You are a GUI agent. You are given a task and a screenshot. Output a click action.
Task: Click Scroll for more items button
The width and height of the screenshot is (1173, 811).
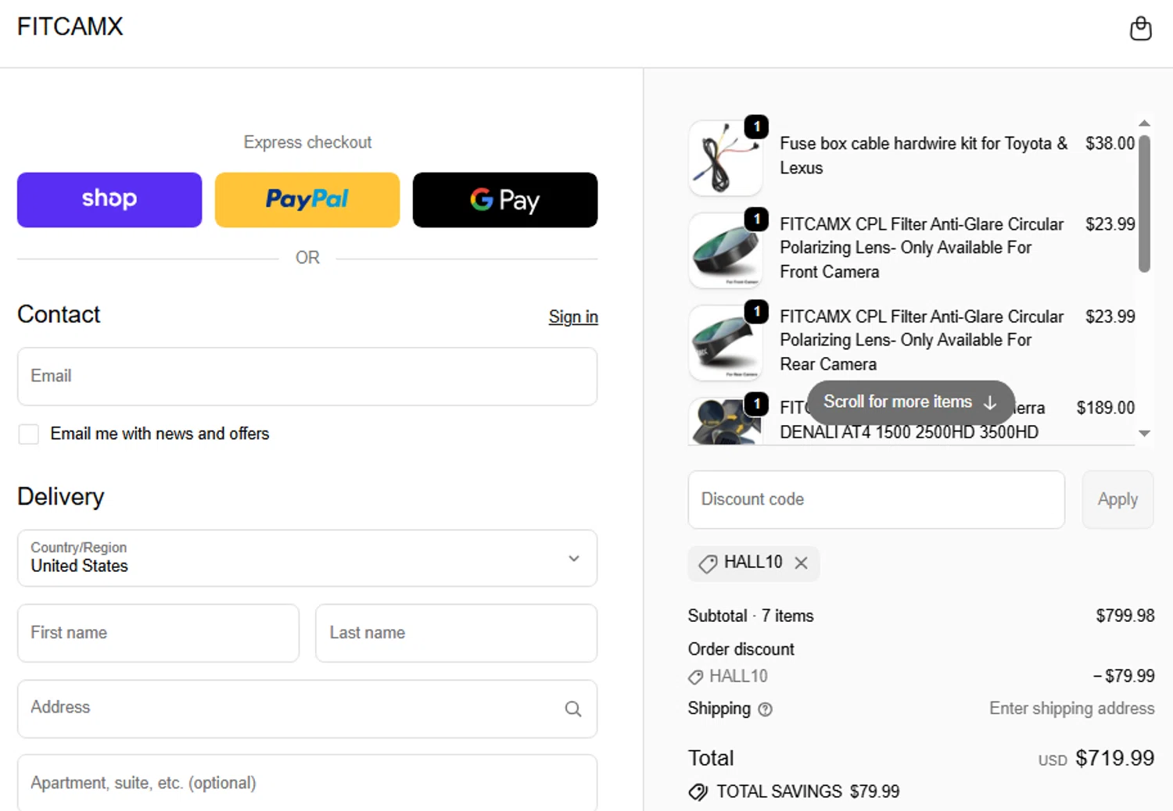pyautogui.click(x=910, y=402)
